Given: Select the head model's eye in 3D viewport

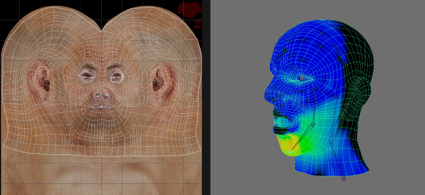Looking at the screenshot, I should (x=302, y=78).
